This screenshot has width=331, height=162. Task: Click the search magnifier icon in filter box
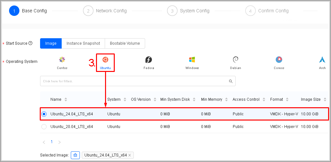pos(230,81)
